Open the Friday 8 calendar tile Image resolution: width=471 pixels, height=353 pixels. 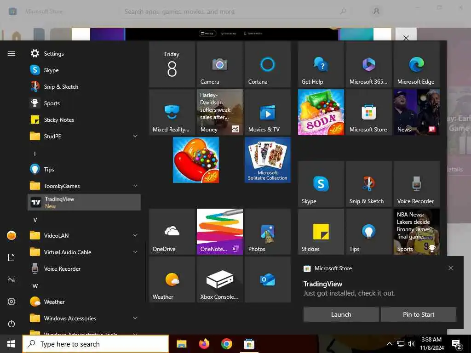(x=172, y=64)
